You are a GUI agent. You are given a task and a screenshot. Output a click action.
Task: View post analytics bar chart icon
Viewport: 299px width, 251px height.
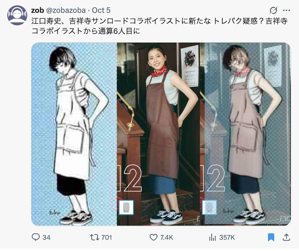pyautogui.click(x=212, y=237)
